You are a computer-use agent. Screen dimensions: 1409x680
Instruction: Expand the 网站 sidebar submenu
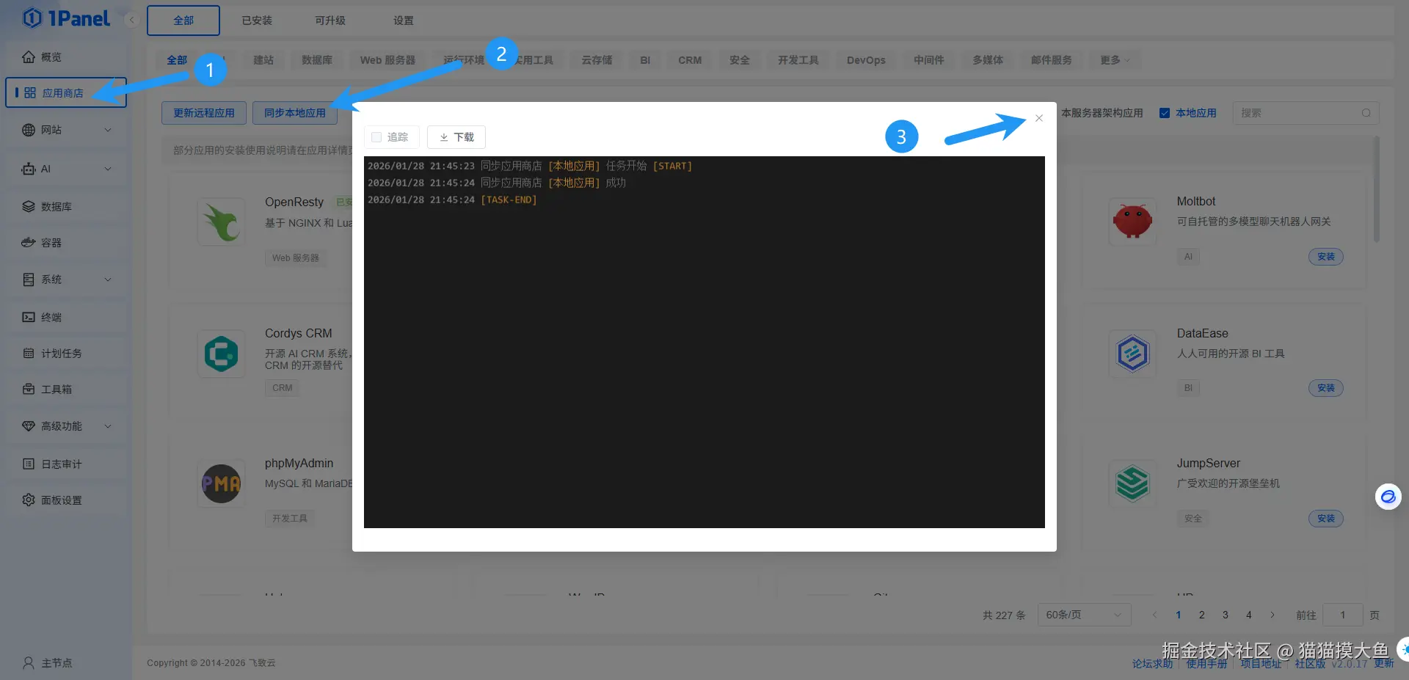[108, 130]
